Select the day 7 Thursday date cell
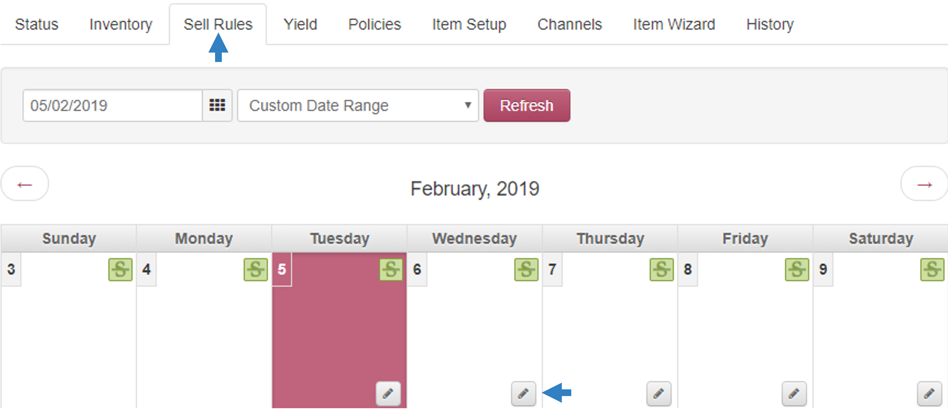 tap(610, 330)
